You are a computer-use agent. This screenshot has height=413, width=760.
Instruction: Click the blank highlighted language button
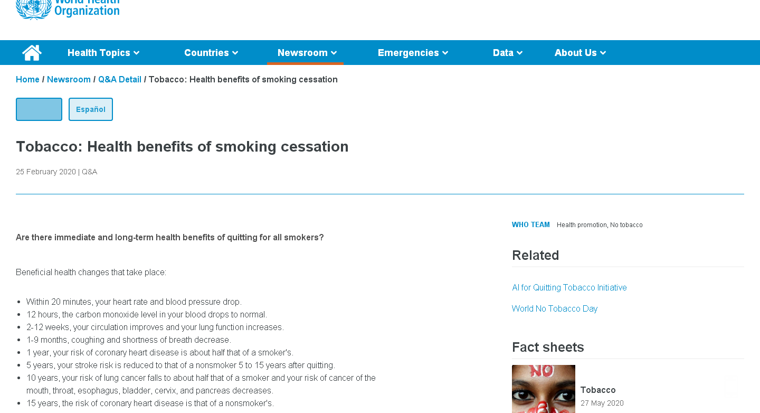tap(39, 109)
